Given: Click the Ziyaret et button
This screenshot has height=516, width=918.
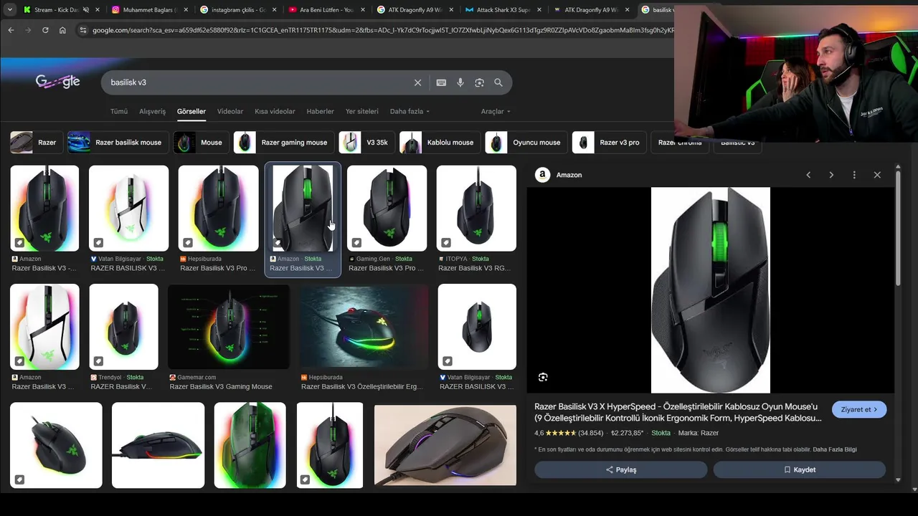Looking at the screenshot, I should tap(859, 410).
